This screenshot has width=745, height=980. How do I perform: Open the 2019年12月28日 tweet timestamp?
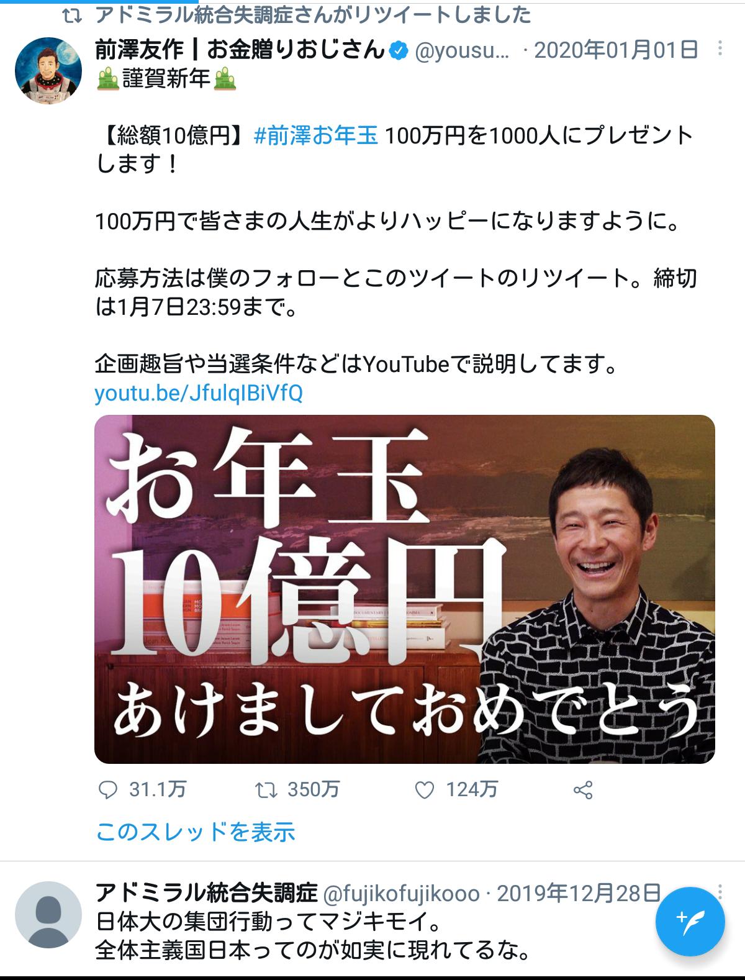point(579,893)
